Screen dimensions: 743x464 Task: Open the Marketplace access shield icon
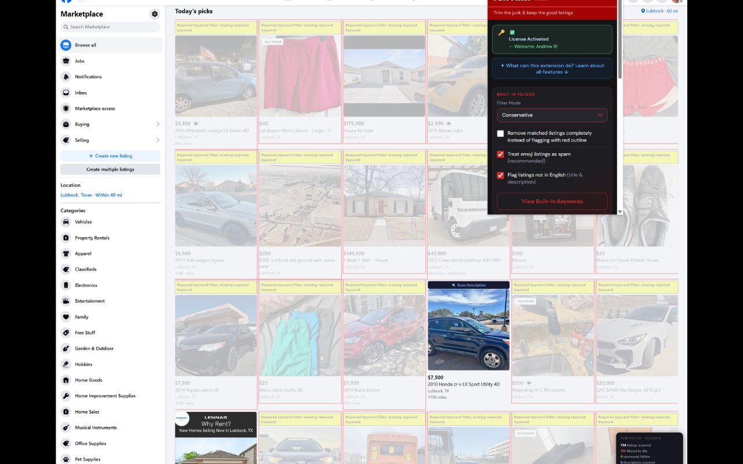click(x=66, y=108)
